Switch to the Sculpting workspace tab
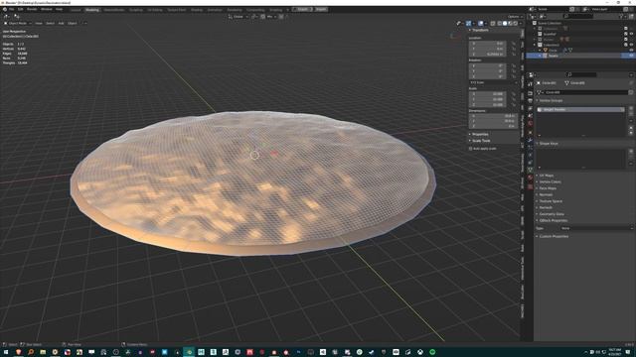The image size is (636, 357). point(136,9)
